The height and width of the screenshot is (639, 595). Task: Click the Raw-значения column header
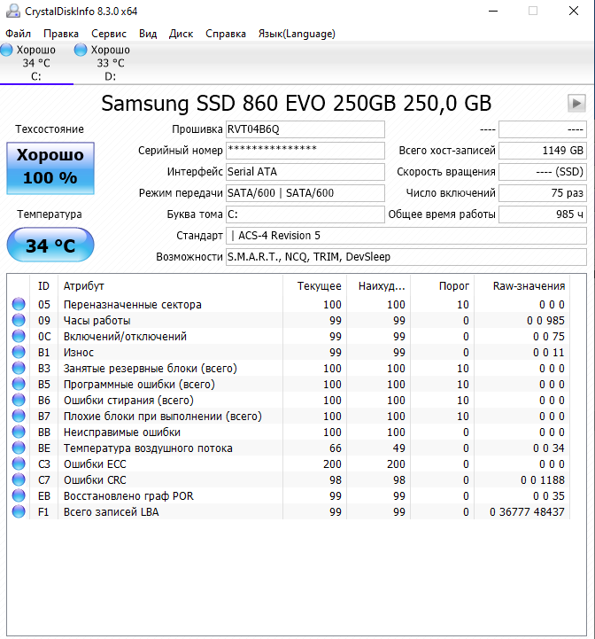coord(522,285)
